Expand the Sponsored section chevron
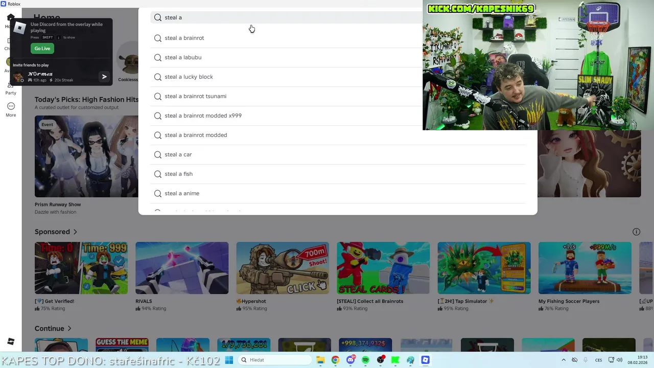The width and height of the screenshot is (654, 368). 75,232
